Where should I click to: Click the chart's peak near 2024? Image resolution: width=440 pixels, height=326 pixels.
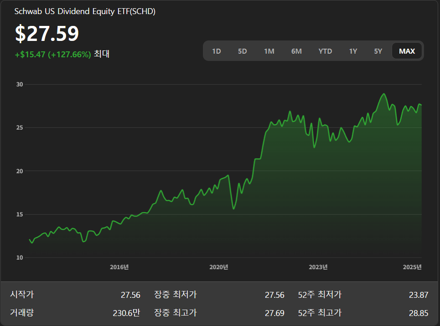tap(384, 94)
